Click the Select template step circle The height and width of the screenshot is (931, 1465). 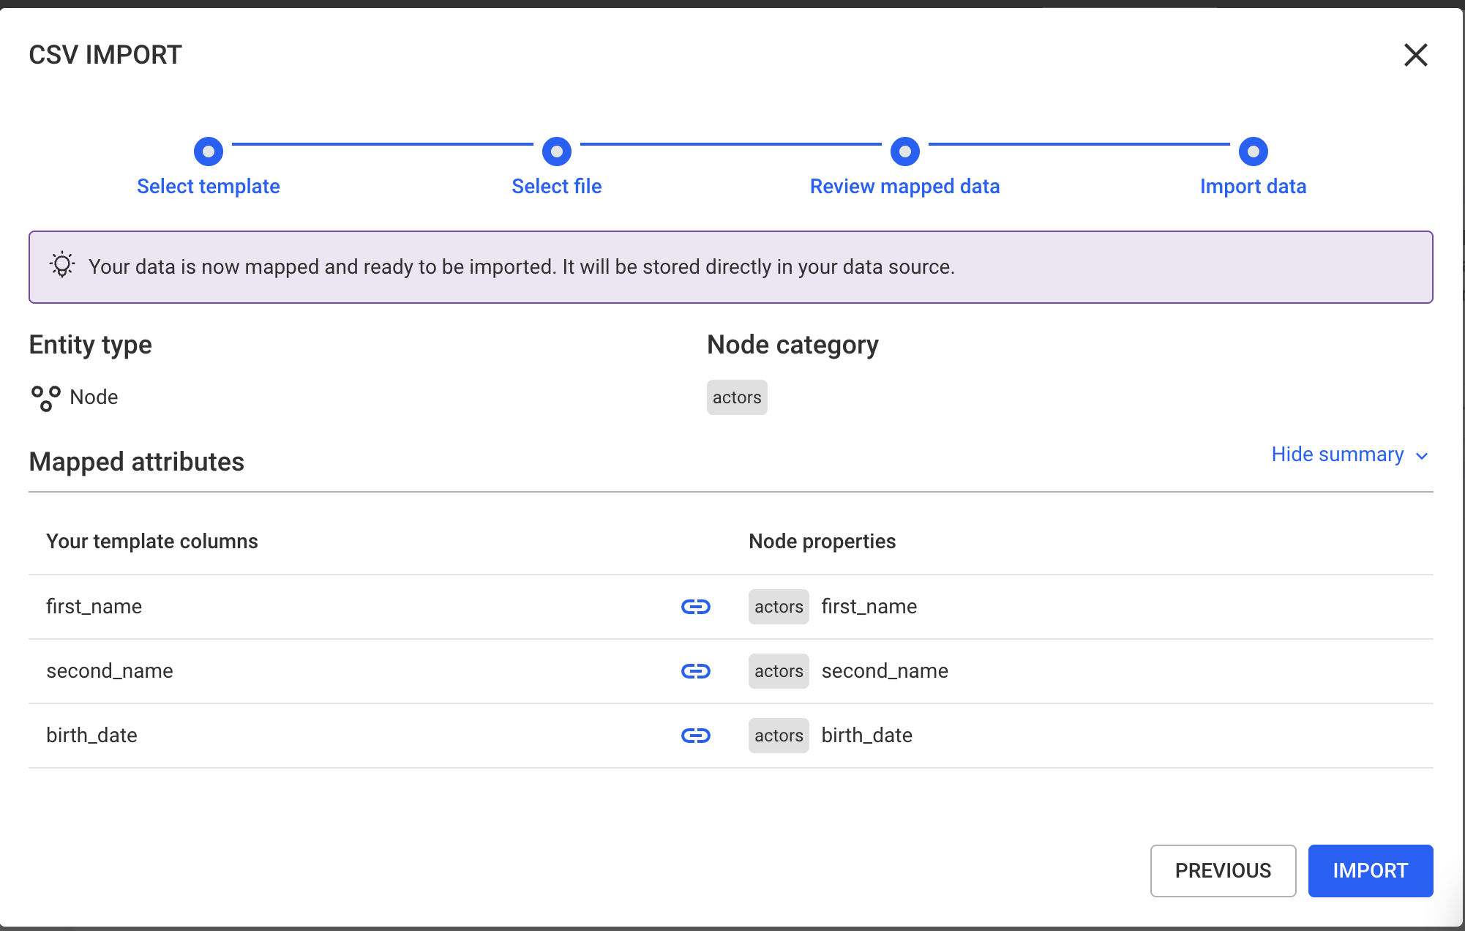[x=209, y=152]
